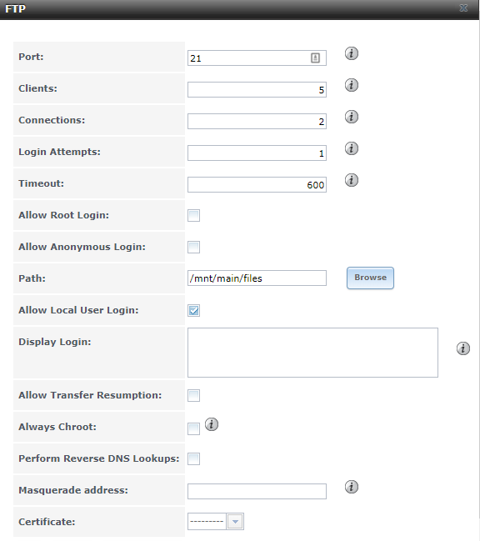Click into the Display Login text area
This screenshot has width=480, height=541.
point(312,353)
